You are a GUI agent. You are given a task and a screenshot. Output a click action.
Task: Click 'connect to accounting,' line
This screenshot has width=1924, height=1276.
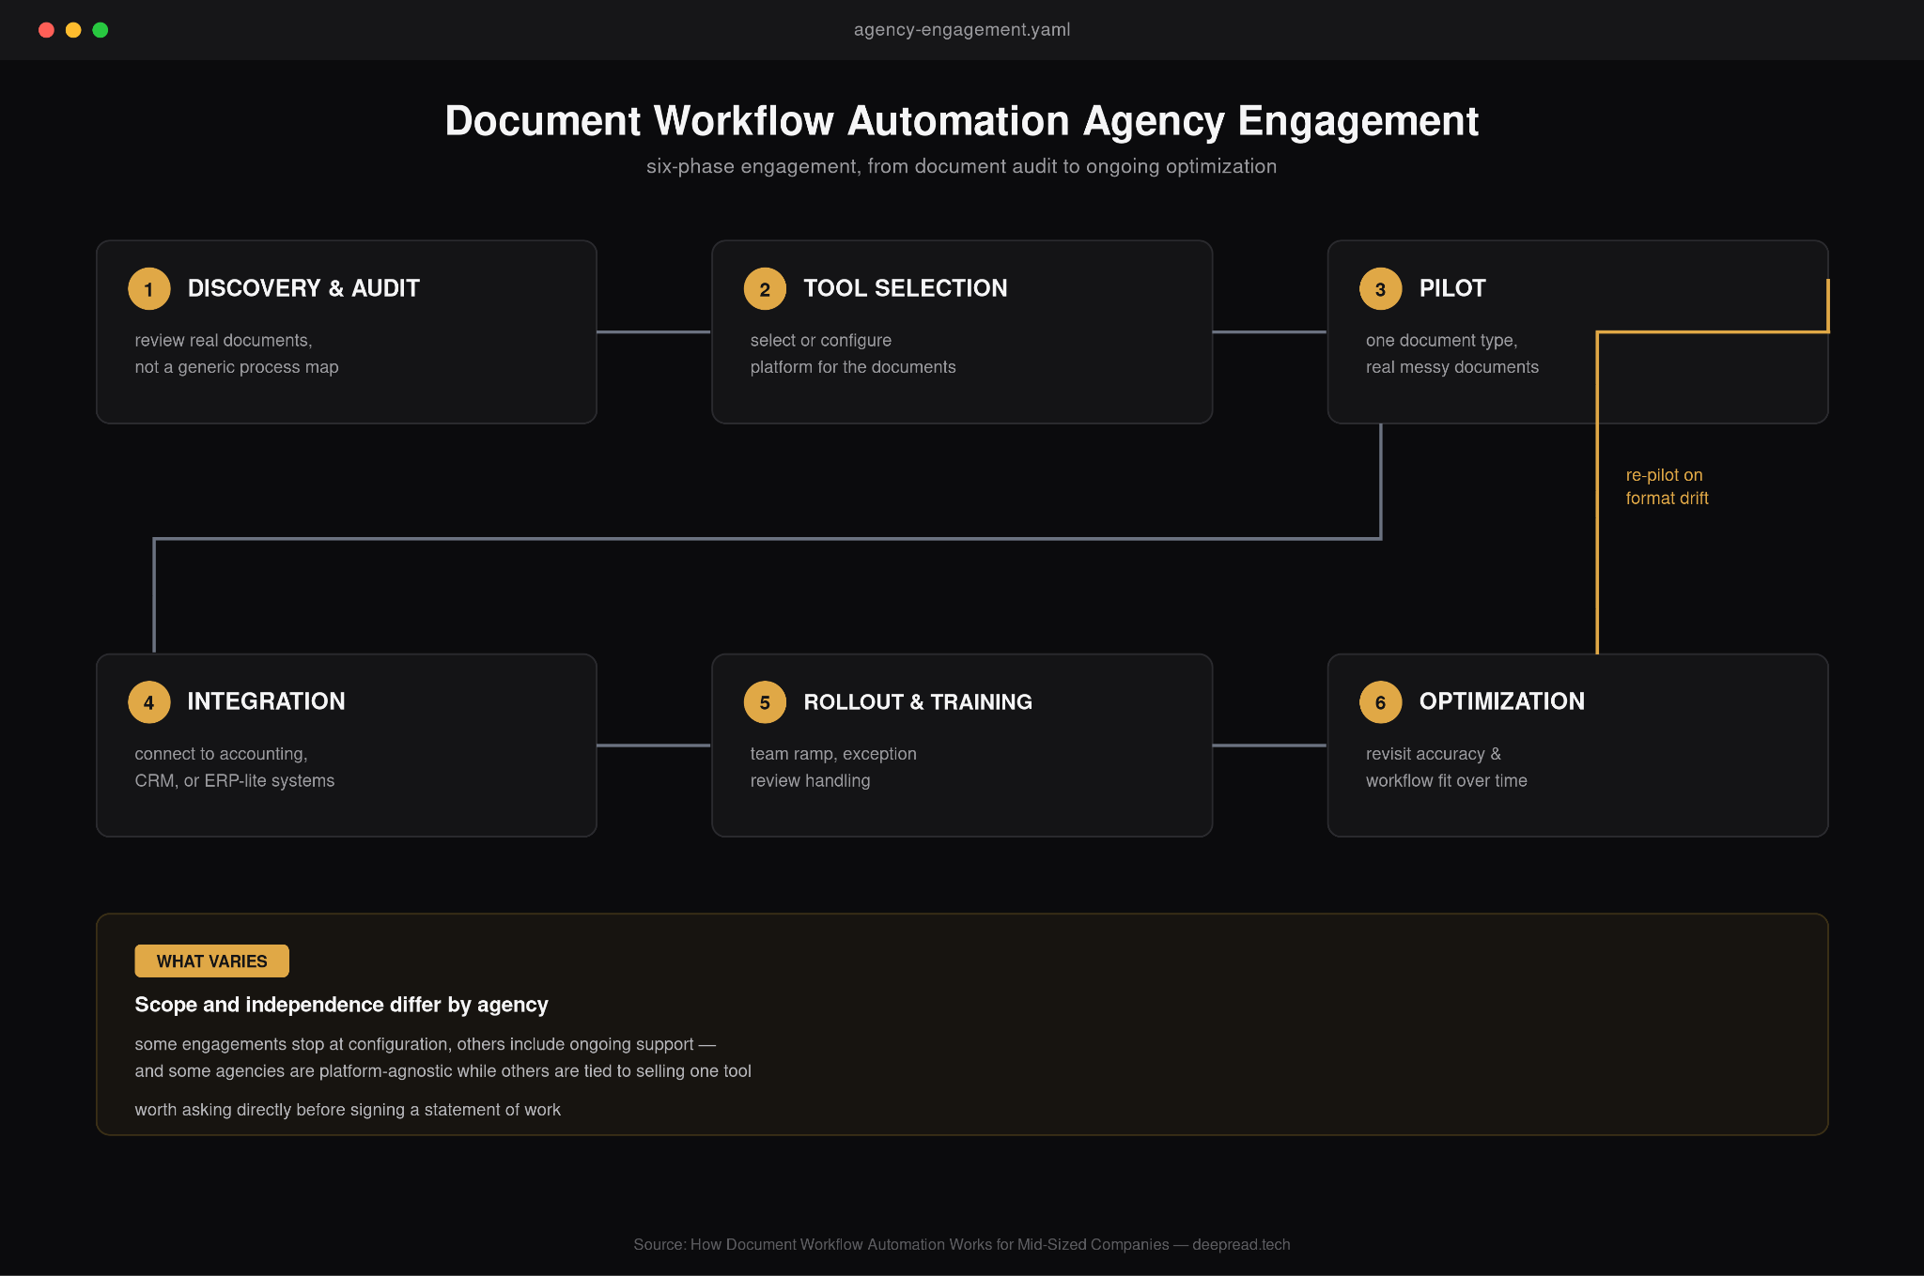click(222, 754)
